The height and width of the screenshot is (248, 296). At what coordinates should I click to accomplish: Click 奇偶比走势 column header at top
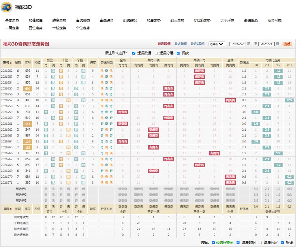click(273, 60)
